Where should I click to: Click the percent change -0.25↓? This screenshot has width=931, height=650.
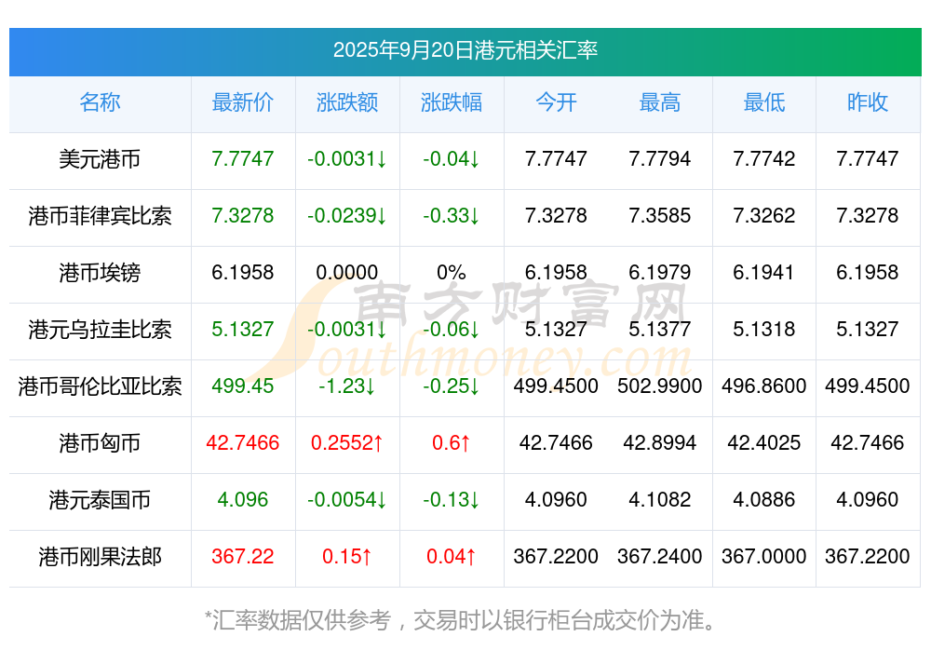tap(452, 386)
